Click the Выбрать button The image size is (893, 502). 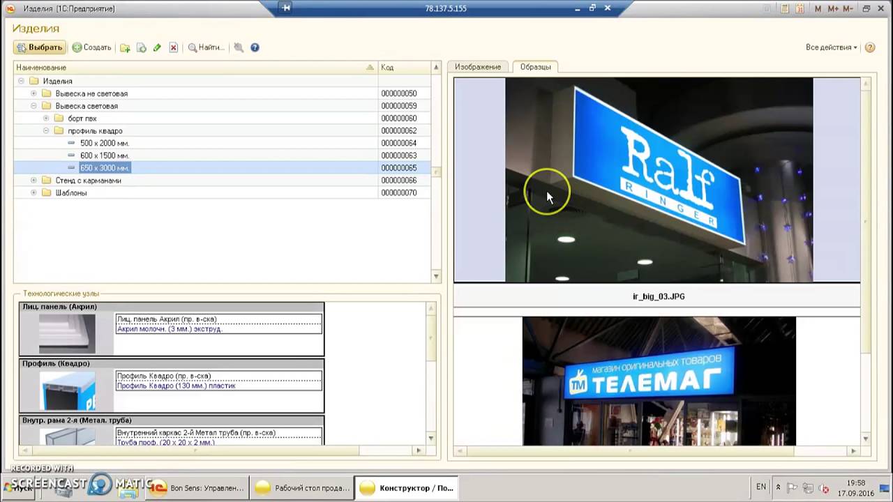39,47
